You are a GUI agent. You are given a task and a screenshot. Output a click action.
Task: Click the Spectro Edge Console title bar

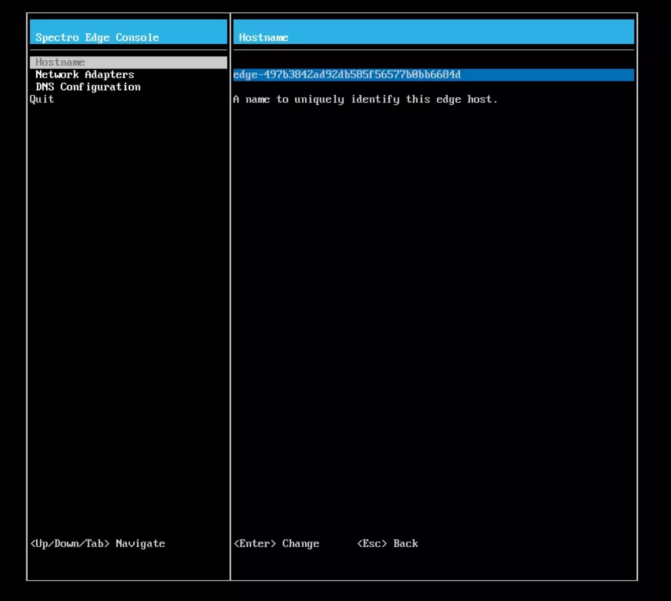(128, 32)
